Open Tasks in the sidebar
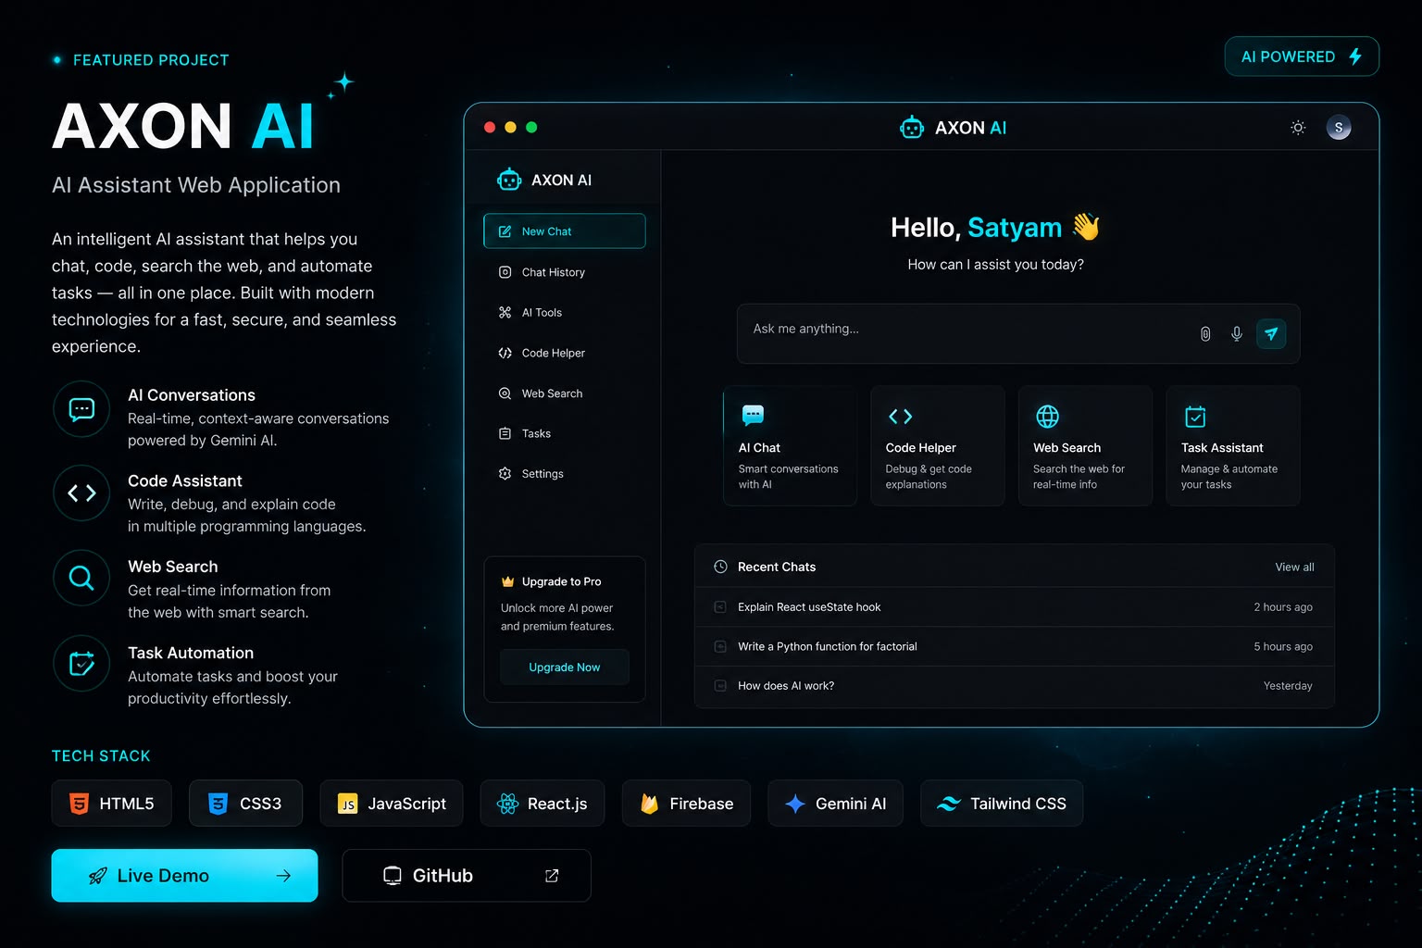This screenshot has height=948, width=1422. tap(564, 433)
